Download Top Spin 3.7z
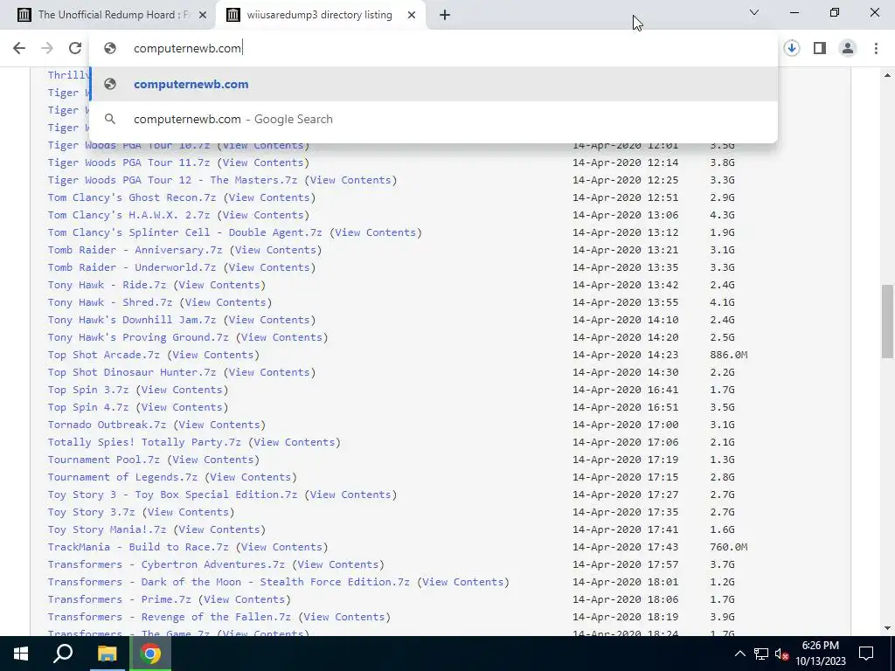The width and height of the screenshot is (895, 671). click(88, 390)
